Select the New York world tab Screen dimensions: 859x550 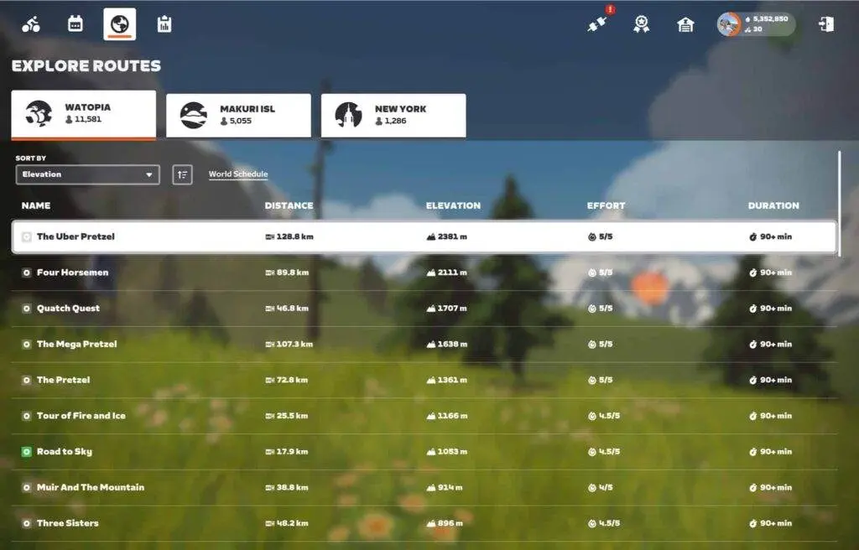pos(393,116)
